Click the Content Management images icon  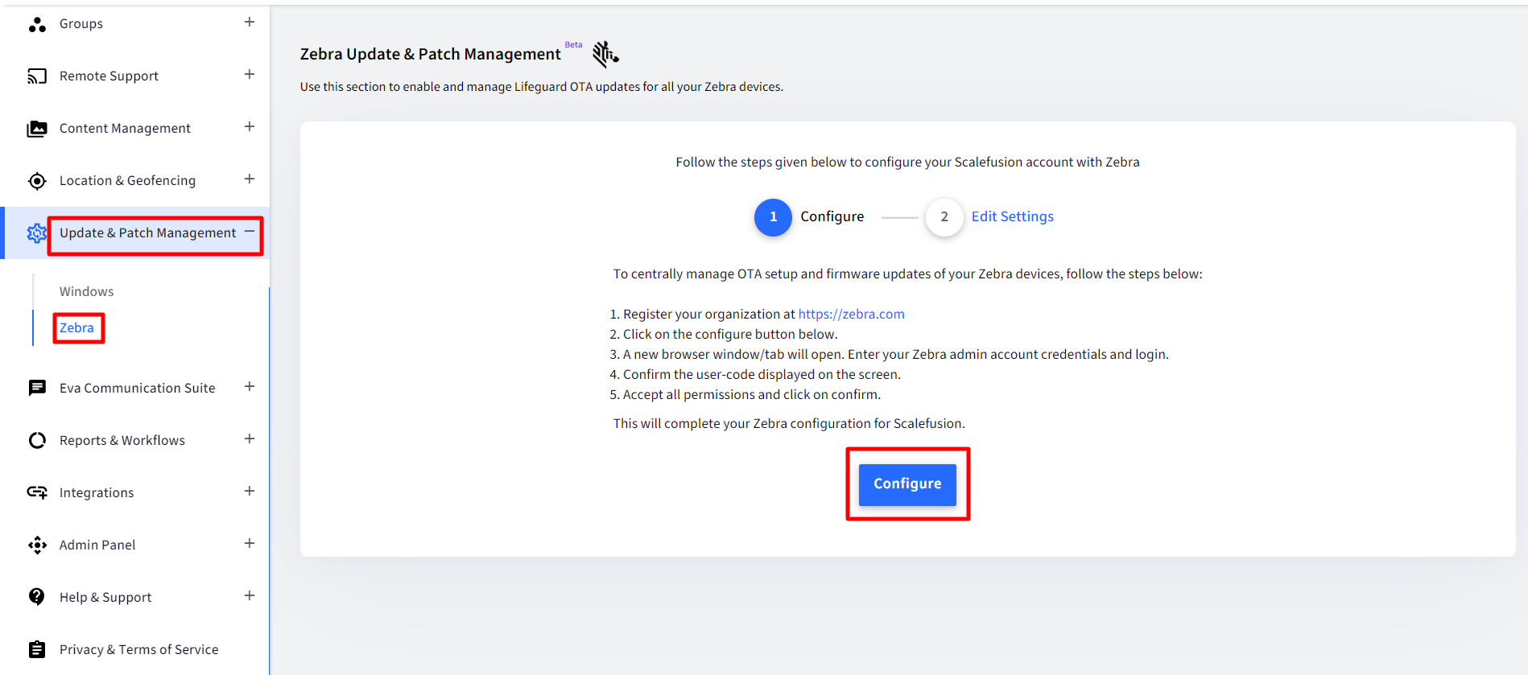pyautogui.click(x=37, y=129)
